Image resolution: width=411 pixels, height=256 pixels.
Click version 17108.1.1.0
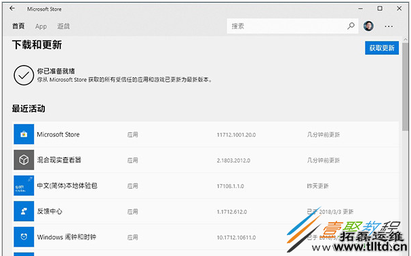(230, 186)
